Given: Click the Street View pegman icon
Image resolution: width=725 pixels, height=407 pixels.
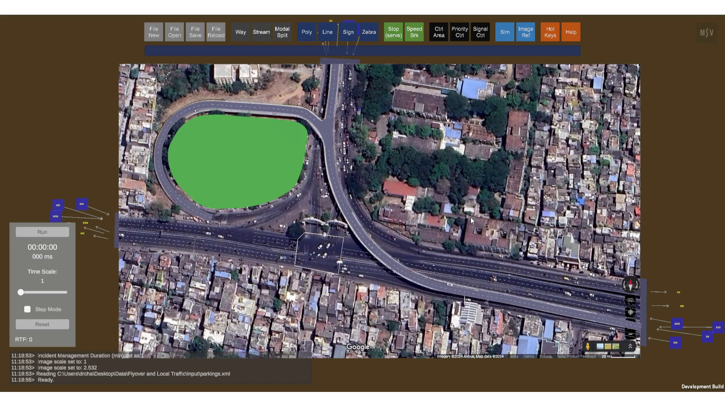Looking at the screenshot, I should click(x=588, y=346).
